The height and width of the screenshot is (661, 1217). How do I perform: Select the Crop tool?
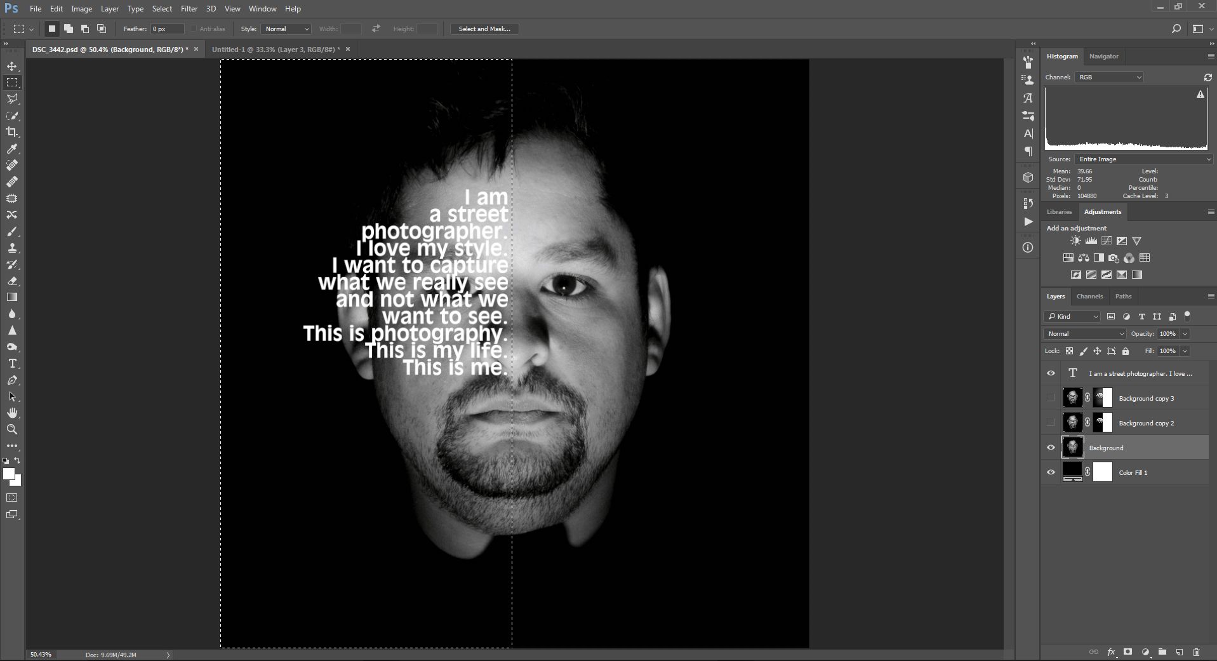(x=12, y=132)
